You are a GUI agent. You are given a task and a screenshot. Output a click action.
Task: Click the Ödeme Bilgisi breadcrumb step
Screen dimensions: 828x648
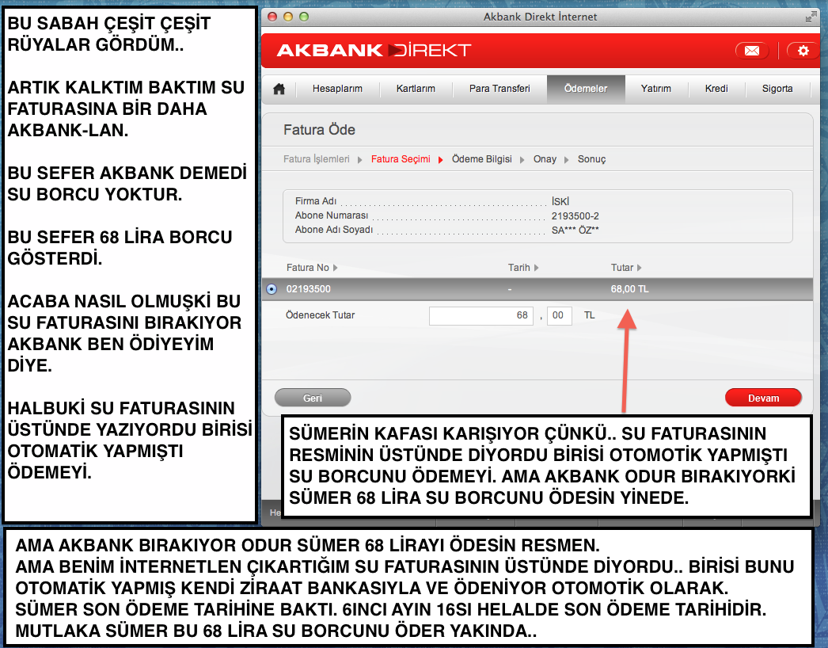pos(481,159)
